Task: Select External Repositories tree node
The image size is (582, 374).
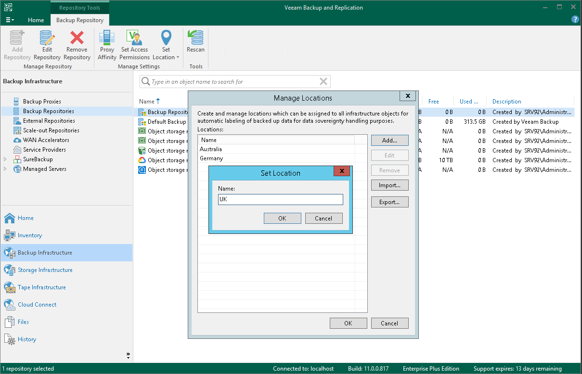Action: coord(49,121)
